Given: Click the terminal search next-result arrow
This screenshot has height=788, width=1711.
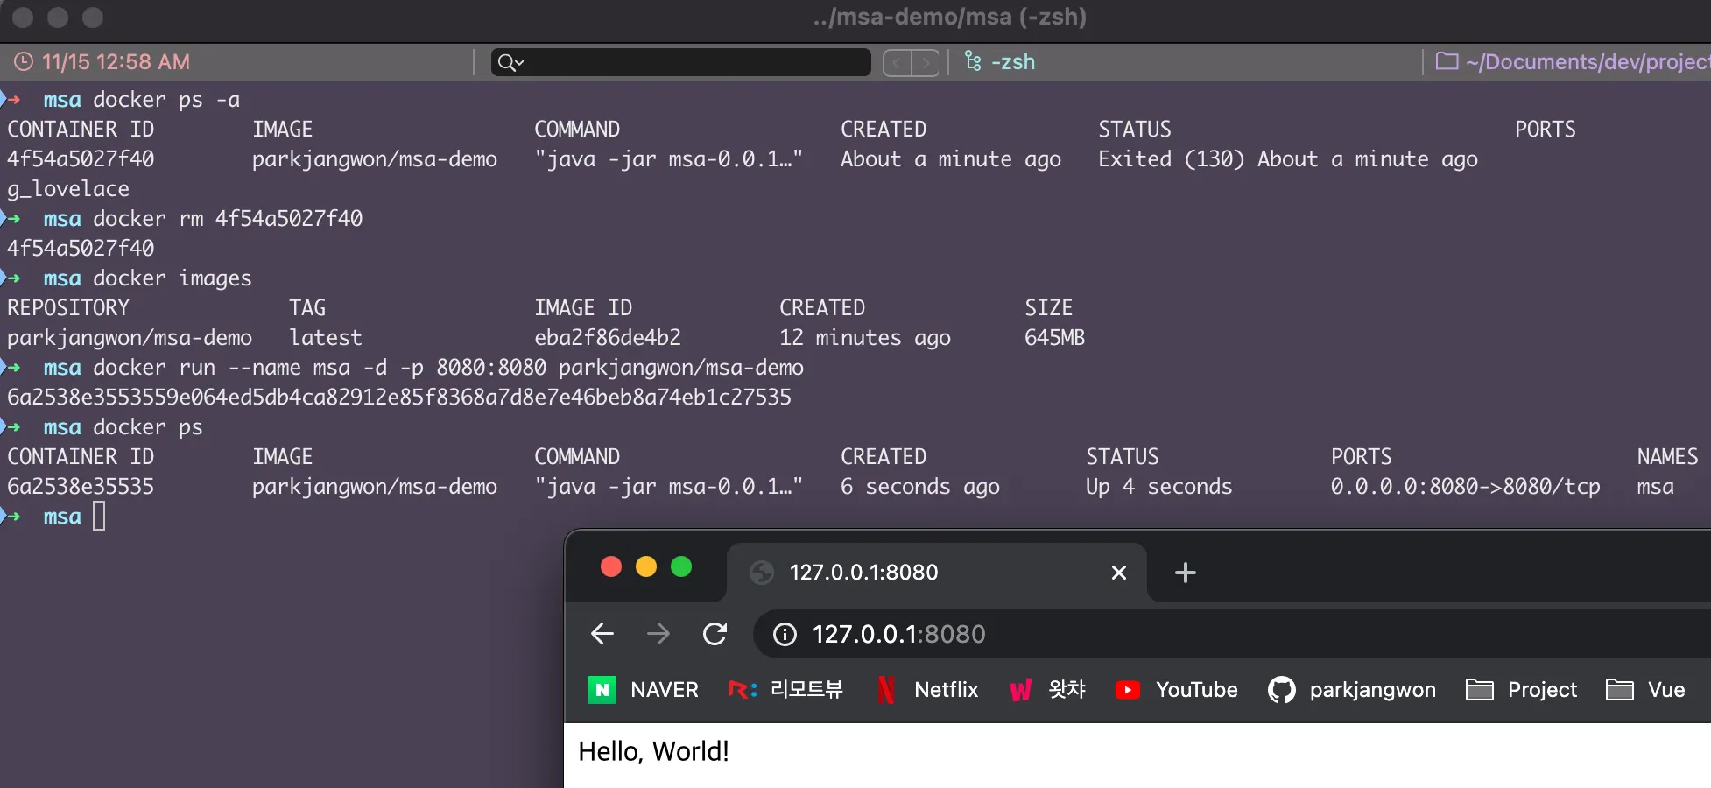Looking at the screenshot, I should tap(926, 62).
